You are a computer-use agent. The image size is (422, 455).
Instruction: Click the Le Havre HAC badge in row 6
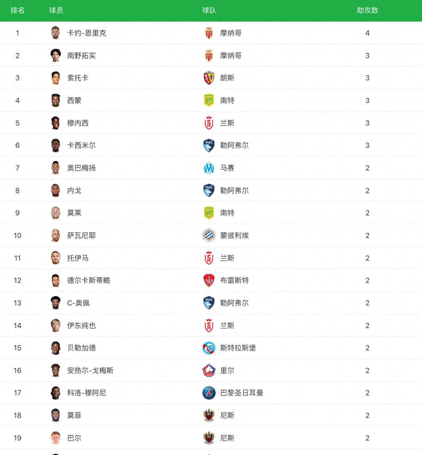point(209,145)
